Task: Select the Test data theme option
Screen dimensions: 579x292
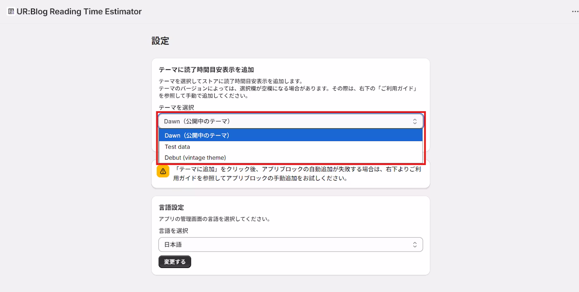Action: (177, 146)
